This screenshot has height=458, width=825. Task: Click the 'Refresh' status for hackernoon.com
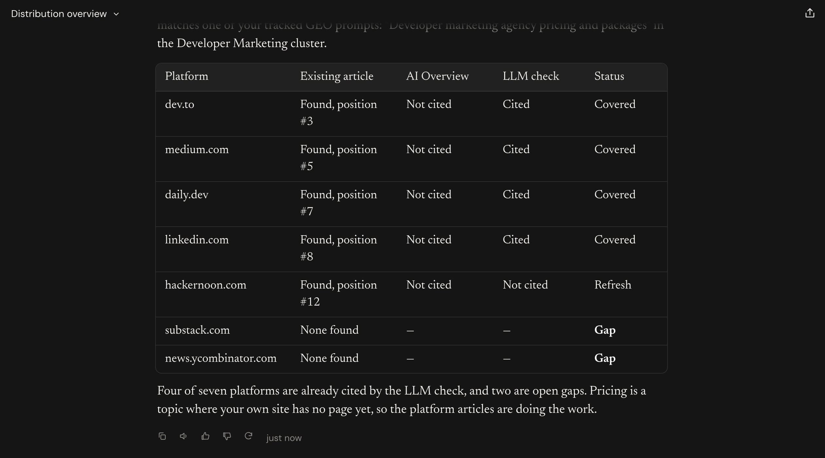click(613, 285)
